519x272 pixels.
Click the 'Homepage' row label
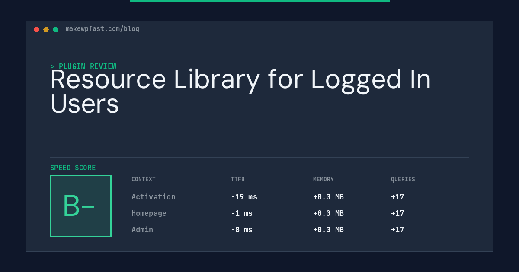[x=149, y=213]
